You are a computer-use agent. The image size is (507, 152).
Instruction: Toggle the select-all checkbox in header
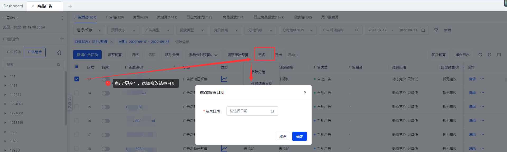pyautogui.click(x=77, y=67)
